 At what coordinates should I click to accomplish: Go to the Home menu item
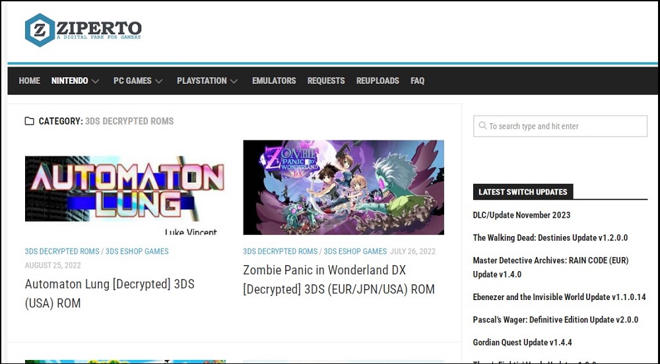[30, 80]
